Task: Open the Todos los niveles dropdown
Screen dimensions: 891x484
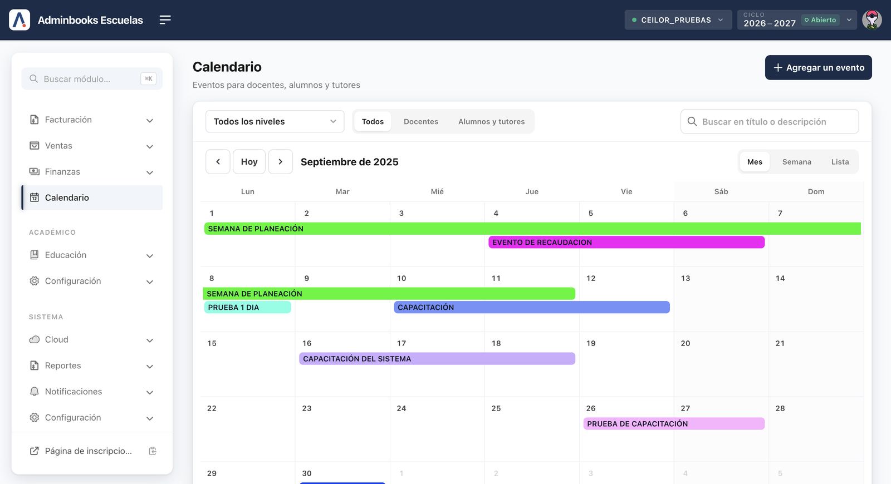Action: pyautogui.click(x=275, y=121)
